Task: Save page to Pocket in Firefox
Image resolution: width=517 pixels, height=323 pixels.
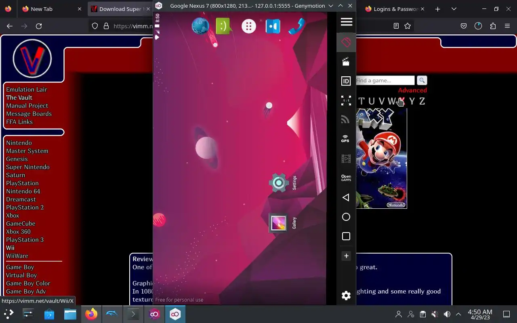Action: (x=464, y=26)
